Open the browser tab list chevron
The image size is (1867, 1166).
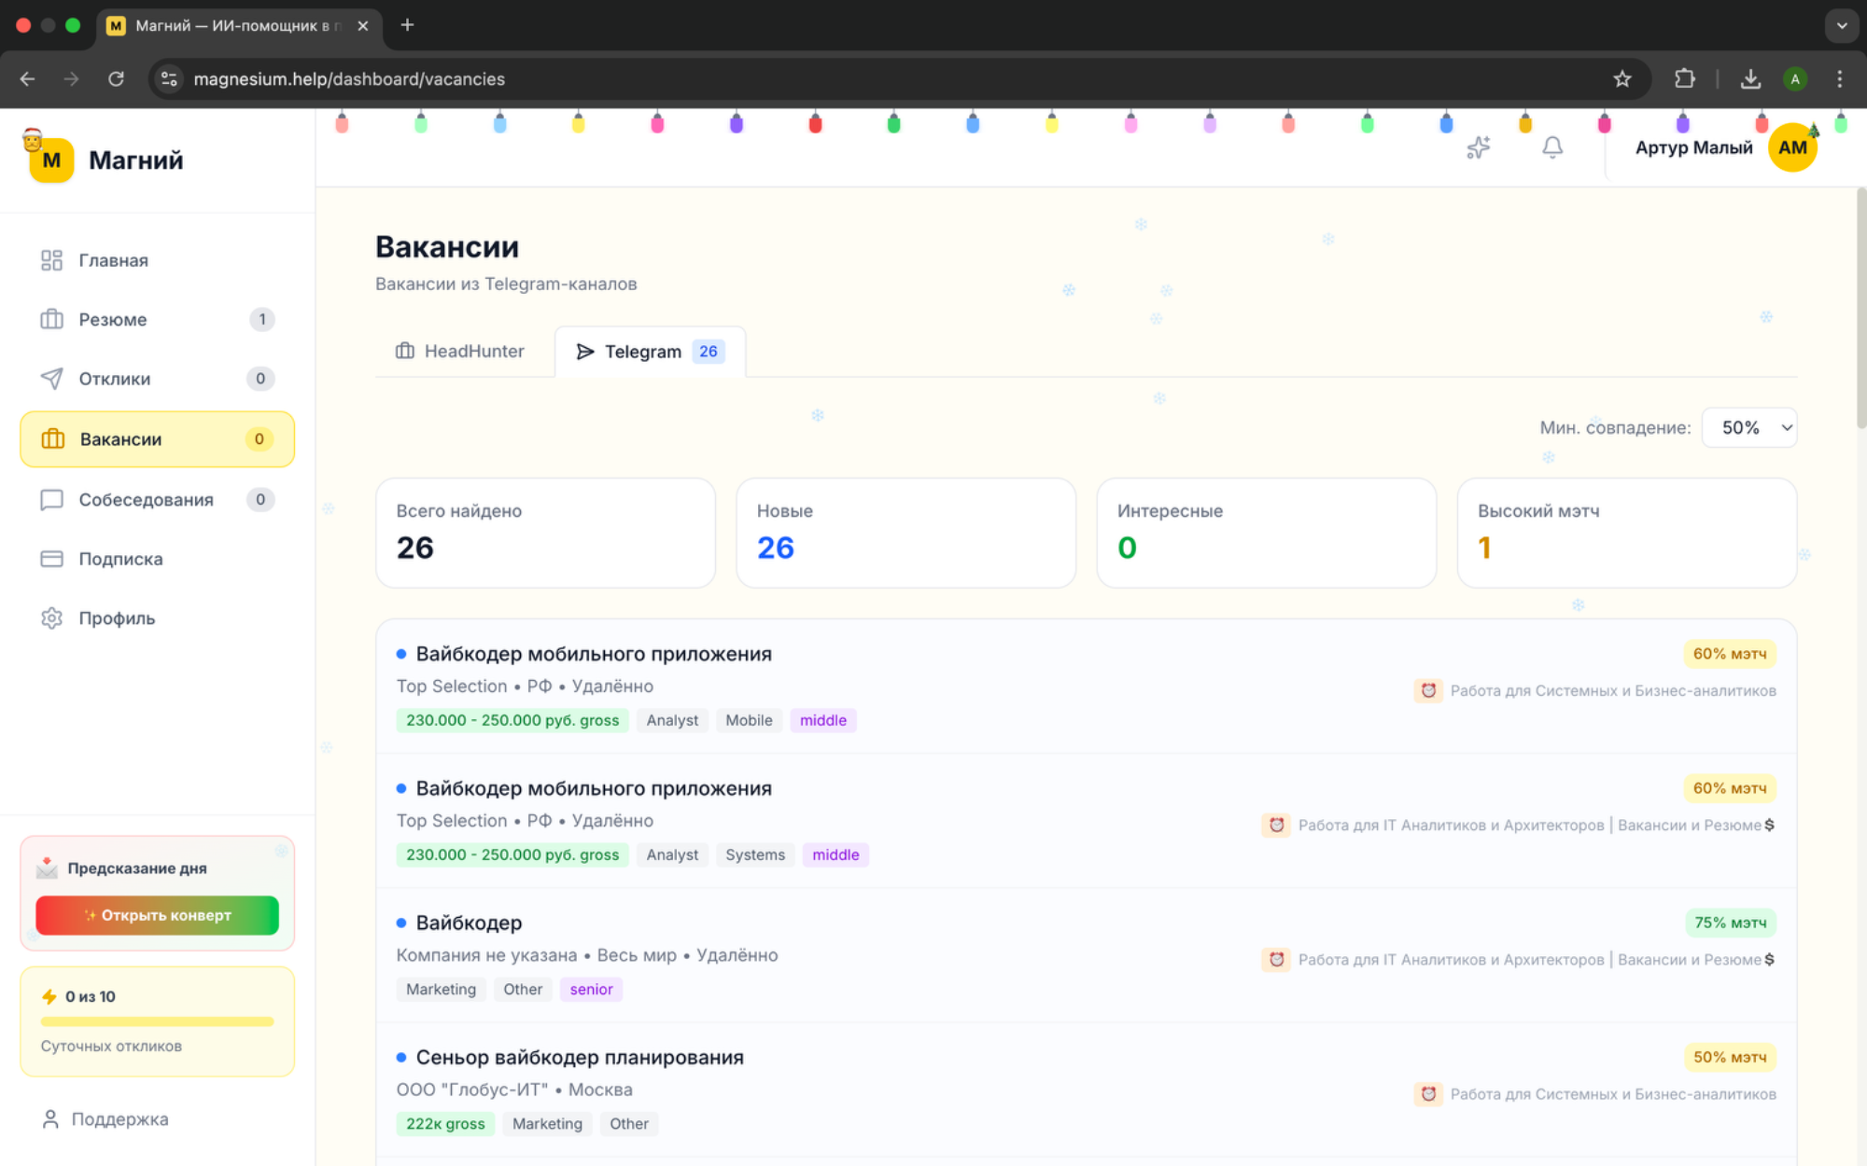(1841, 25)
